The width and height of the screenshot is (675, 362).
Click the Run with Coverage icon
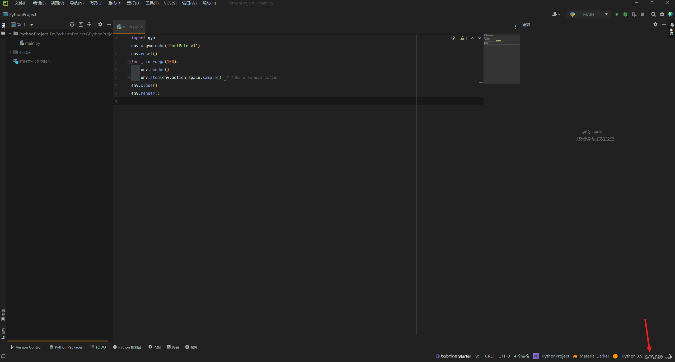click(634, 14)
